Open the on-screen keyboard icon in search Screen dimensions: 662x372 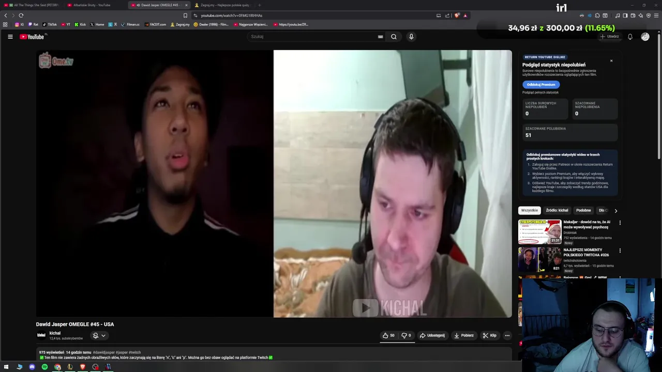point(380,37)
